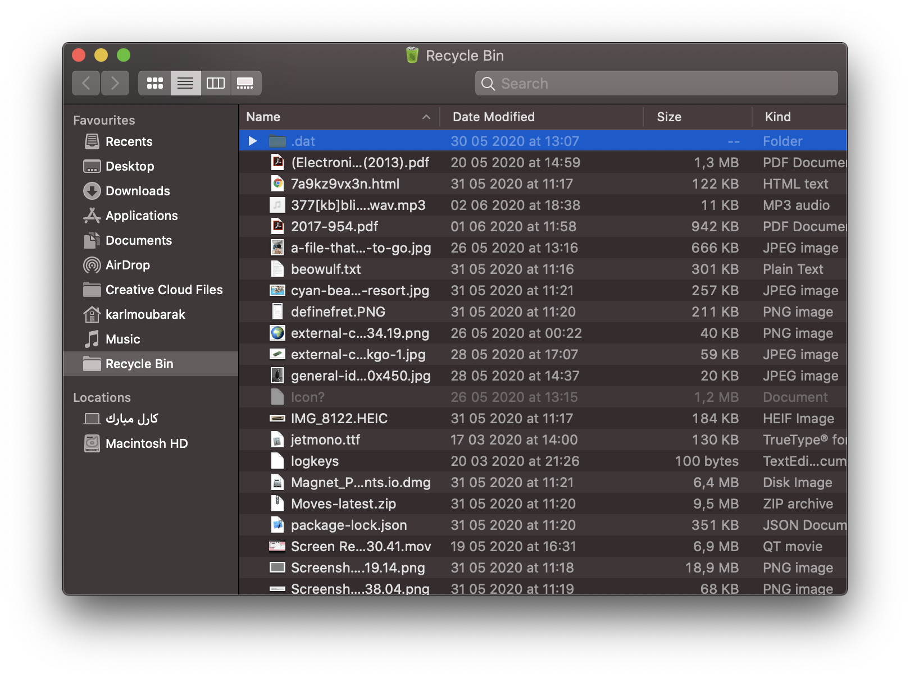Click the date 17 03 2020 at 14:00
This screenshot has height=678, width=910.
(x=514, y=439)
